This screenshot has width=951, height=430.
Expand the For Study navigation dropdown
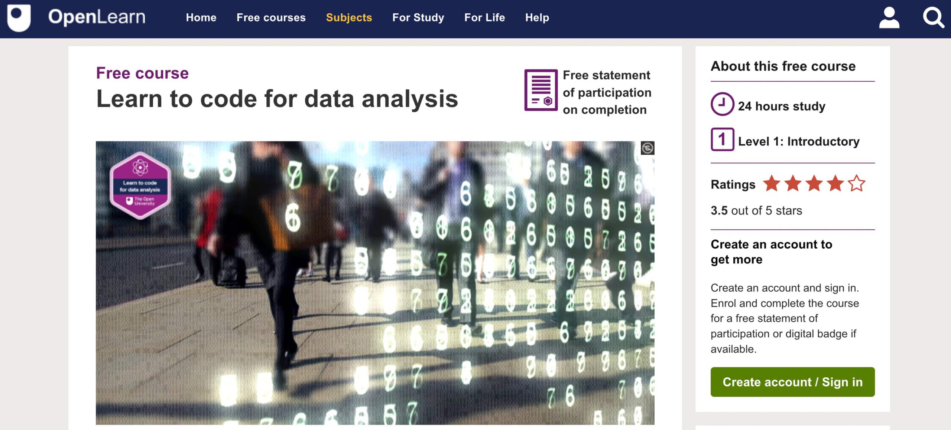(x=419, y=17)
